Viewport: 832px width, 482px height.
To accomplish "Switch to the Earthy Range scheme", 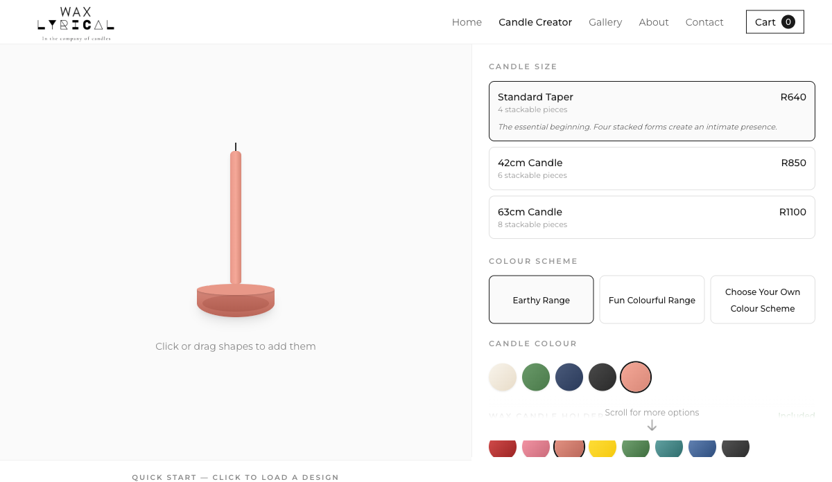I will click(541, 300).
